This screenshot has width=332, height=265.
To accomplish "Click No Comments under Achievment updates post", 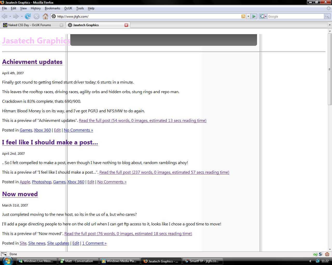I will [x=78, y=130].
